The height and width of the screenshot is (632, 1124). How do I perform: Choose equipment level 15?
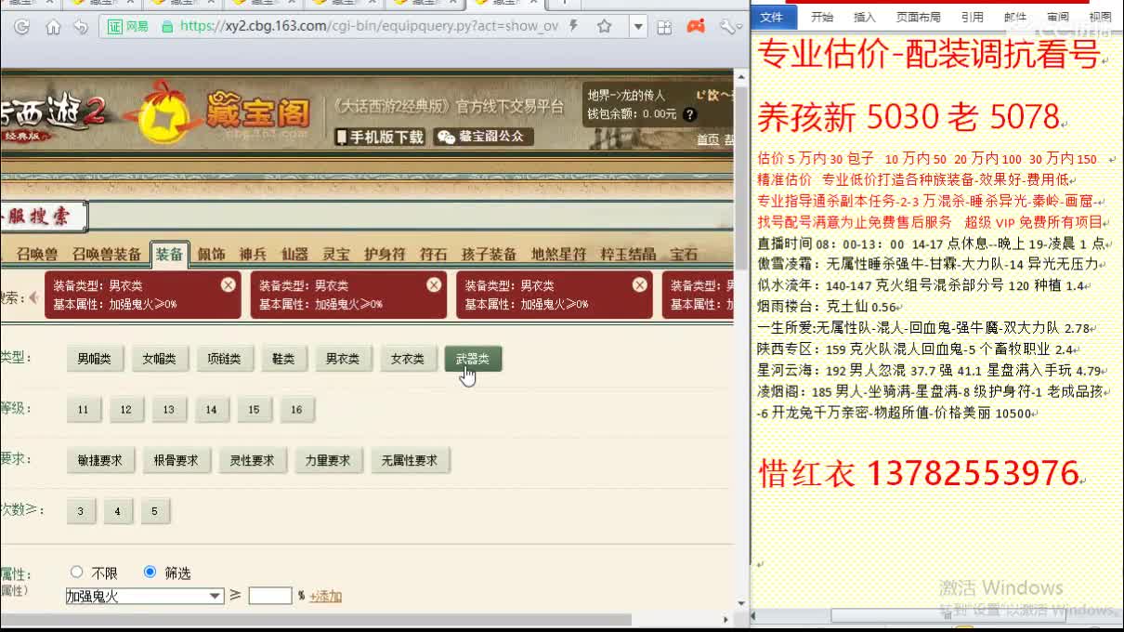click(x=255, y=409)
